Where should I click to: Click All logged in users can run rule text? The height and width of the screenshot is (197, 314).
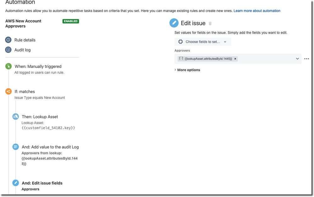click(39, 72)
